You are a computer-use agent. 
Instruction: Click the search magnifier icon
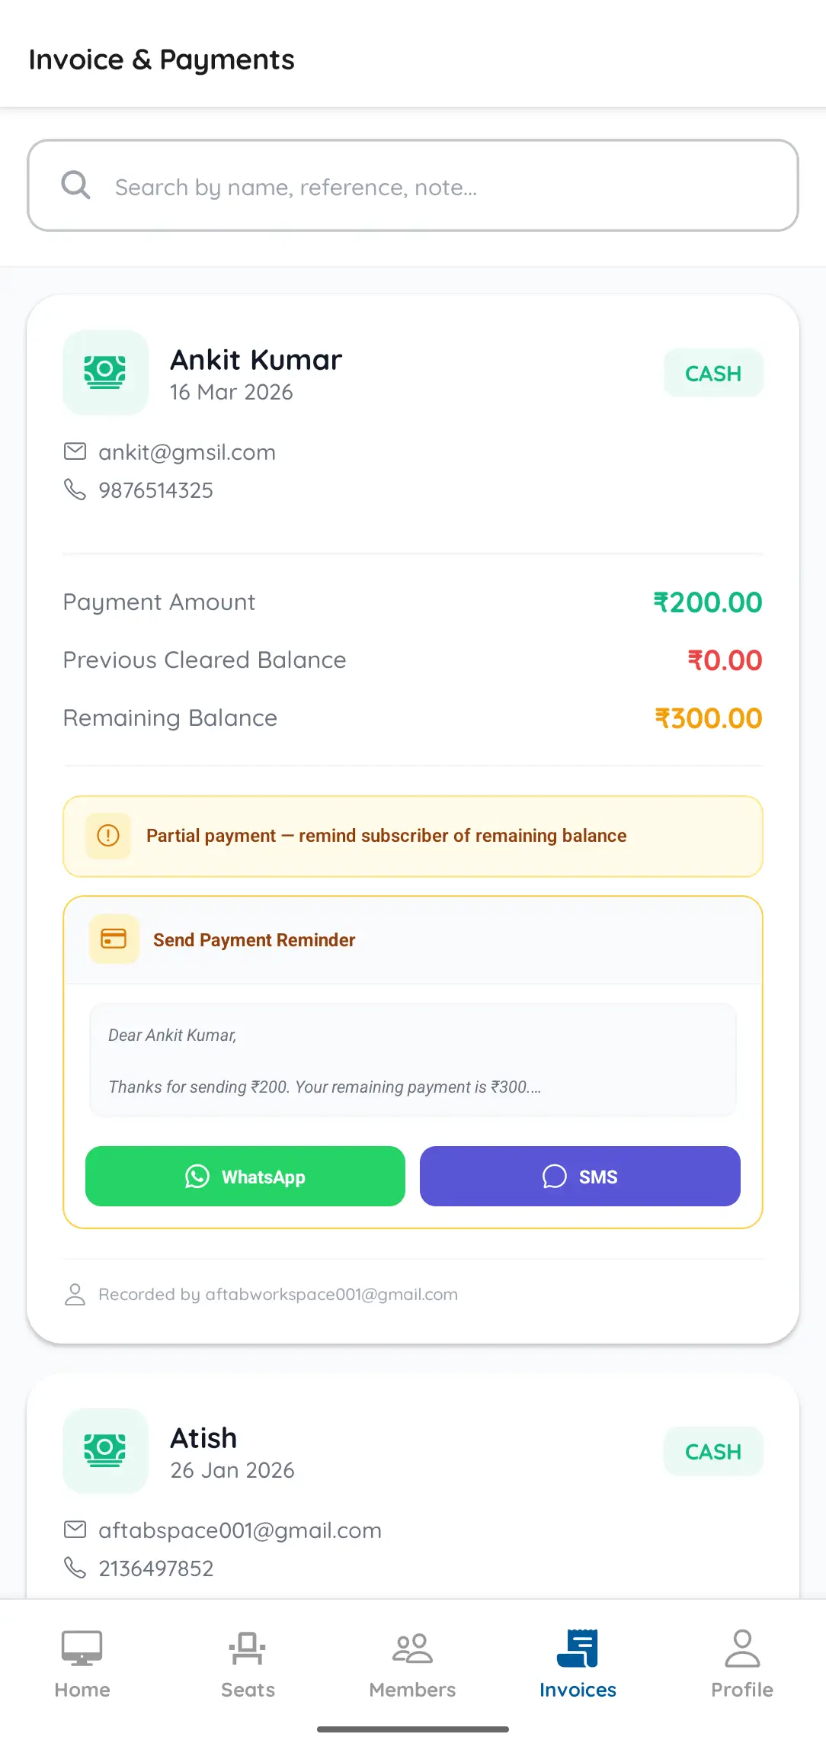coord(75,185)
